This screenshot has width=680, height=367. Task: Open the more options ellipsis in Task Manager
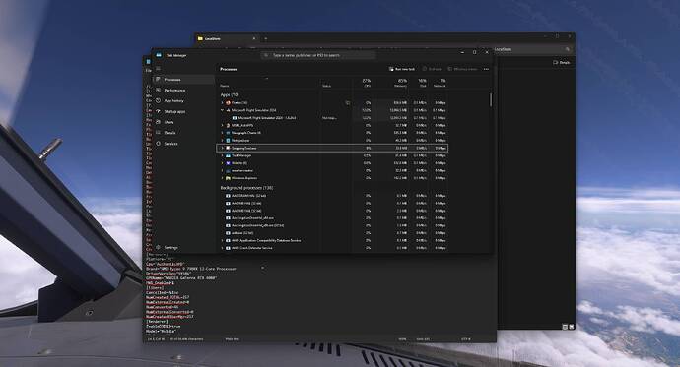(x=486, y=69)
